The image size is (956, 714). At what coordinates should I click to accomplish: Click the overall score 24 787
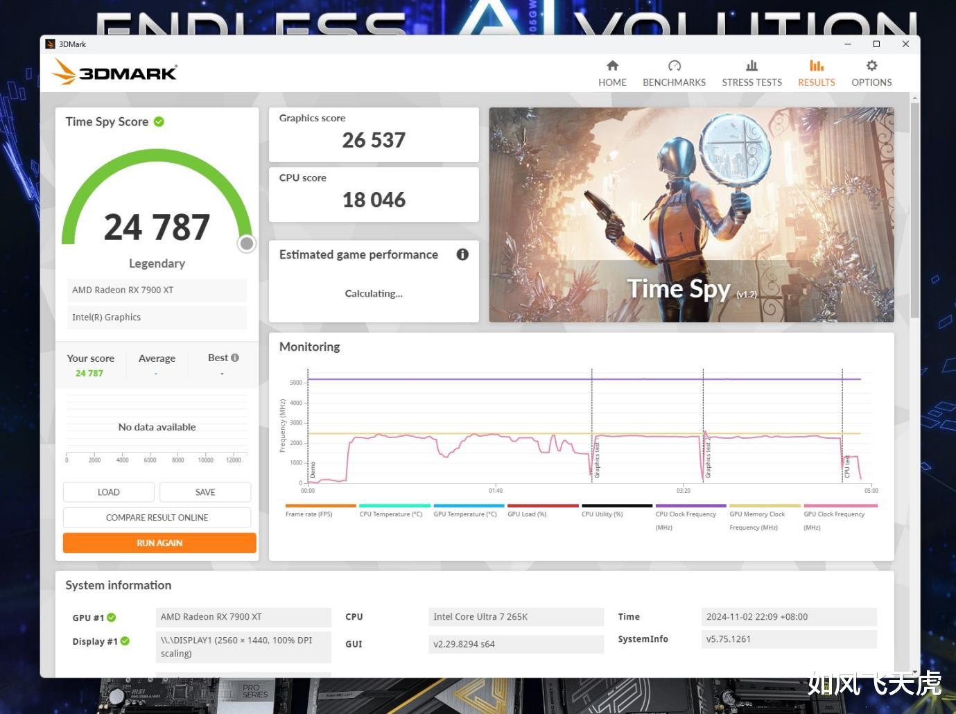[x=157, y=227]
